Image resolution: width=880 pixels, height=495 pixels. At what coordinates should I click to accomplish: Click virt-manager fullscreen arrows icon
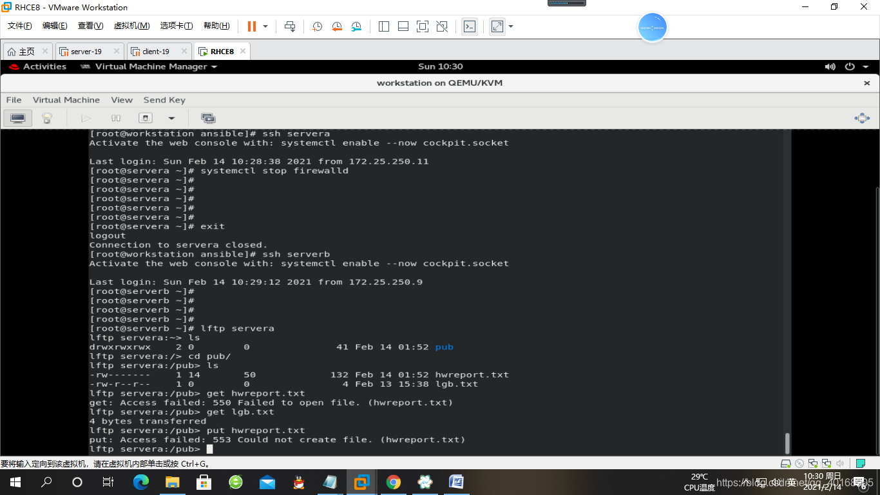(861, 118)
